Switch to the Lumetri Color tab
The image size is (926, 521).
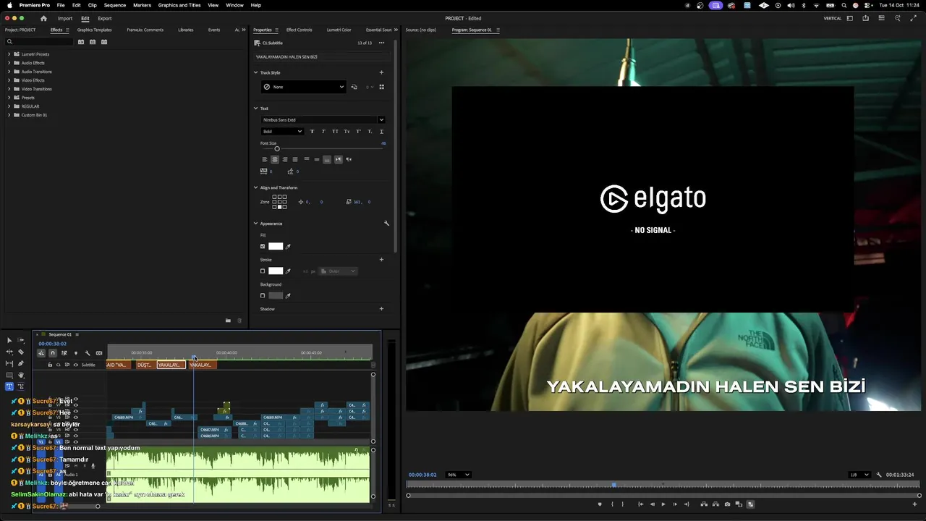tap(339, 30)
